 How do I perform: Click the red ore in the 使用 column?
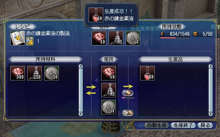(x=109, y=73)
